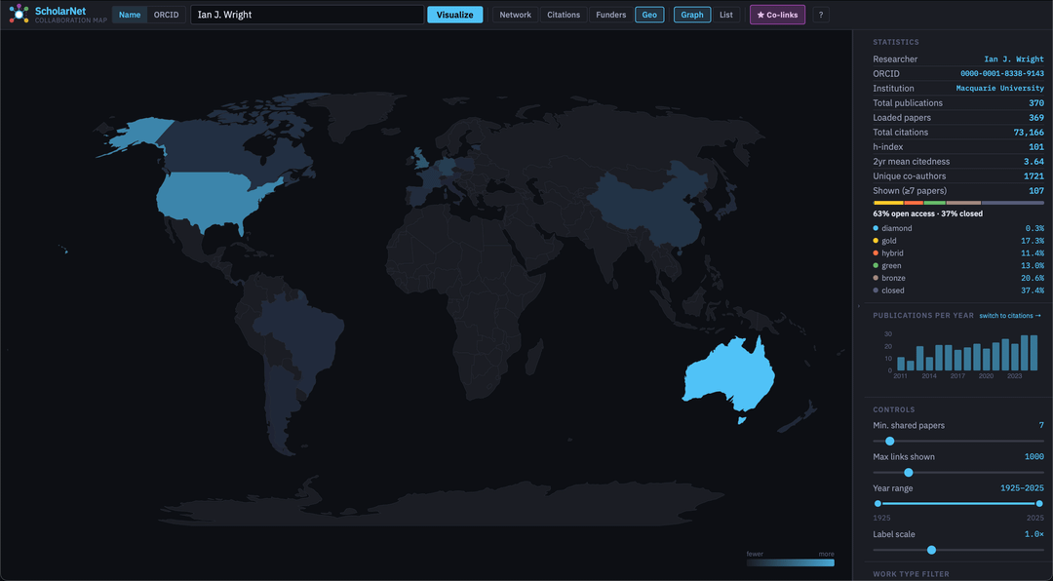Switch search mode to ORCID
This screenshot has width=1053, height=581.
point(166,15)
